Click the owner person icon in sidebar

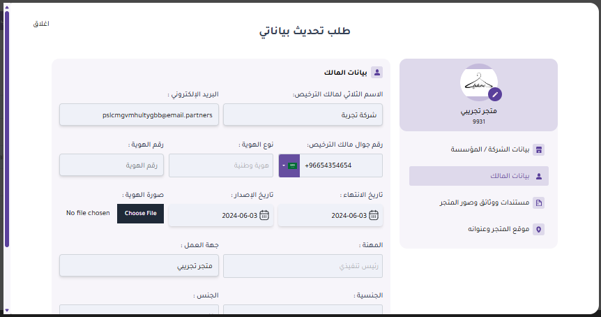(x=538, y=176)
